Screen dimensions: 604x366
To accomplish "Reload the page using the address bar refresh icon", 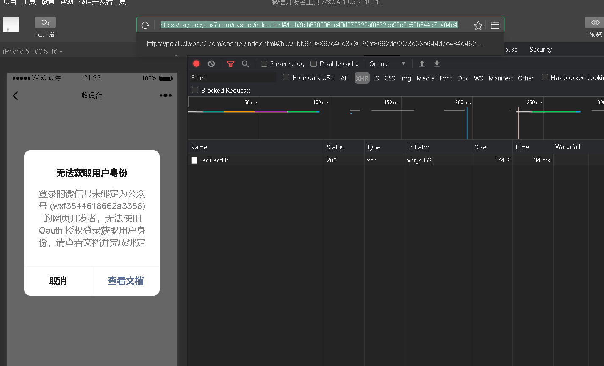I will coord(145,25).
